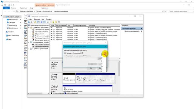Click Панель управления in the address breadcrumb
The width and height of the screenshot is (194, 109).
[x=27, y=11]
